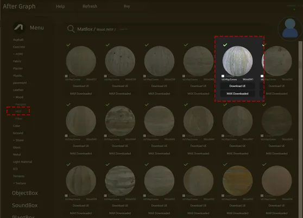Expand the HDRI category in sidebar
This screenshot has height=218, width=303.
pyautogui.click(x=18, y=54)
